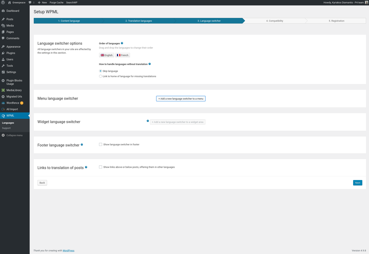Open help icon beside widget switcher button

(x=148, y=121)
